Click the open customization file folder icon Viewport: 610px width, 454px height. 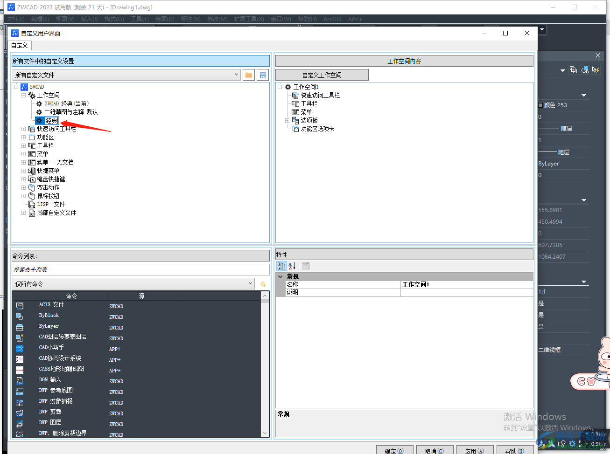click(249, 75)
